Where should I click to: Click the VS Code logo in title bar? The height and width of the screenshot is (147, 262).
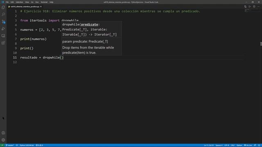[2, 2]
